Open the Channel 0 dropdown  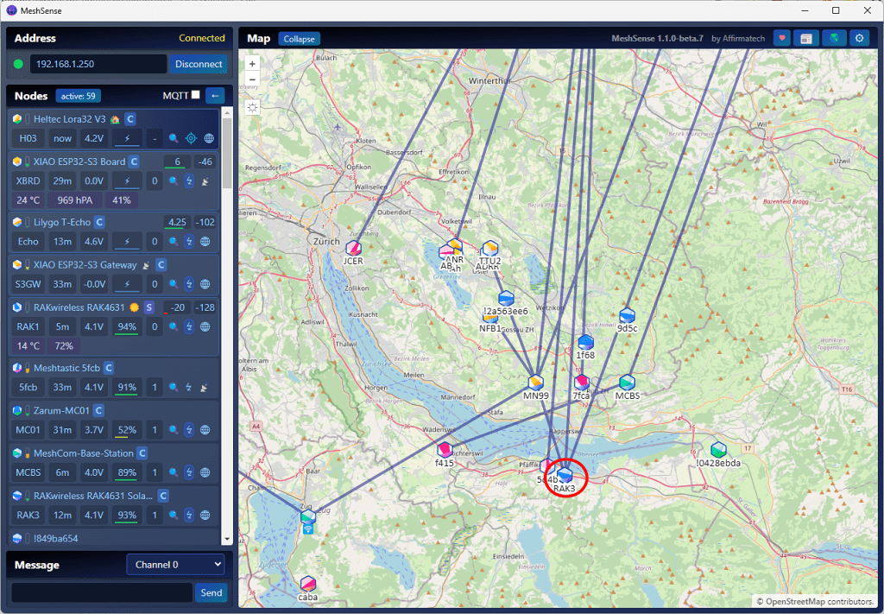175,565
